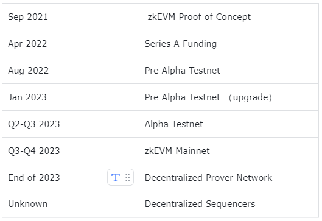The image size is (322, 221).
Task: Click the word Mainnet in the table
Action: (x=192, y=151)
